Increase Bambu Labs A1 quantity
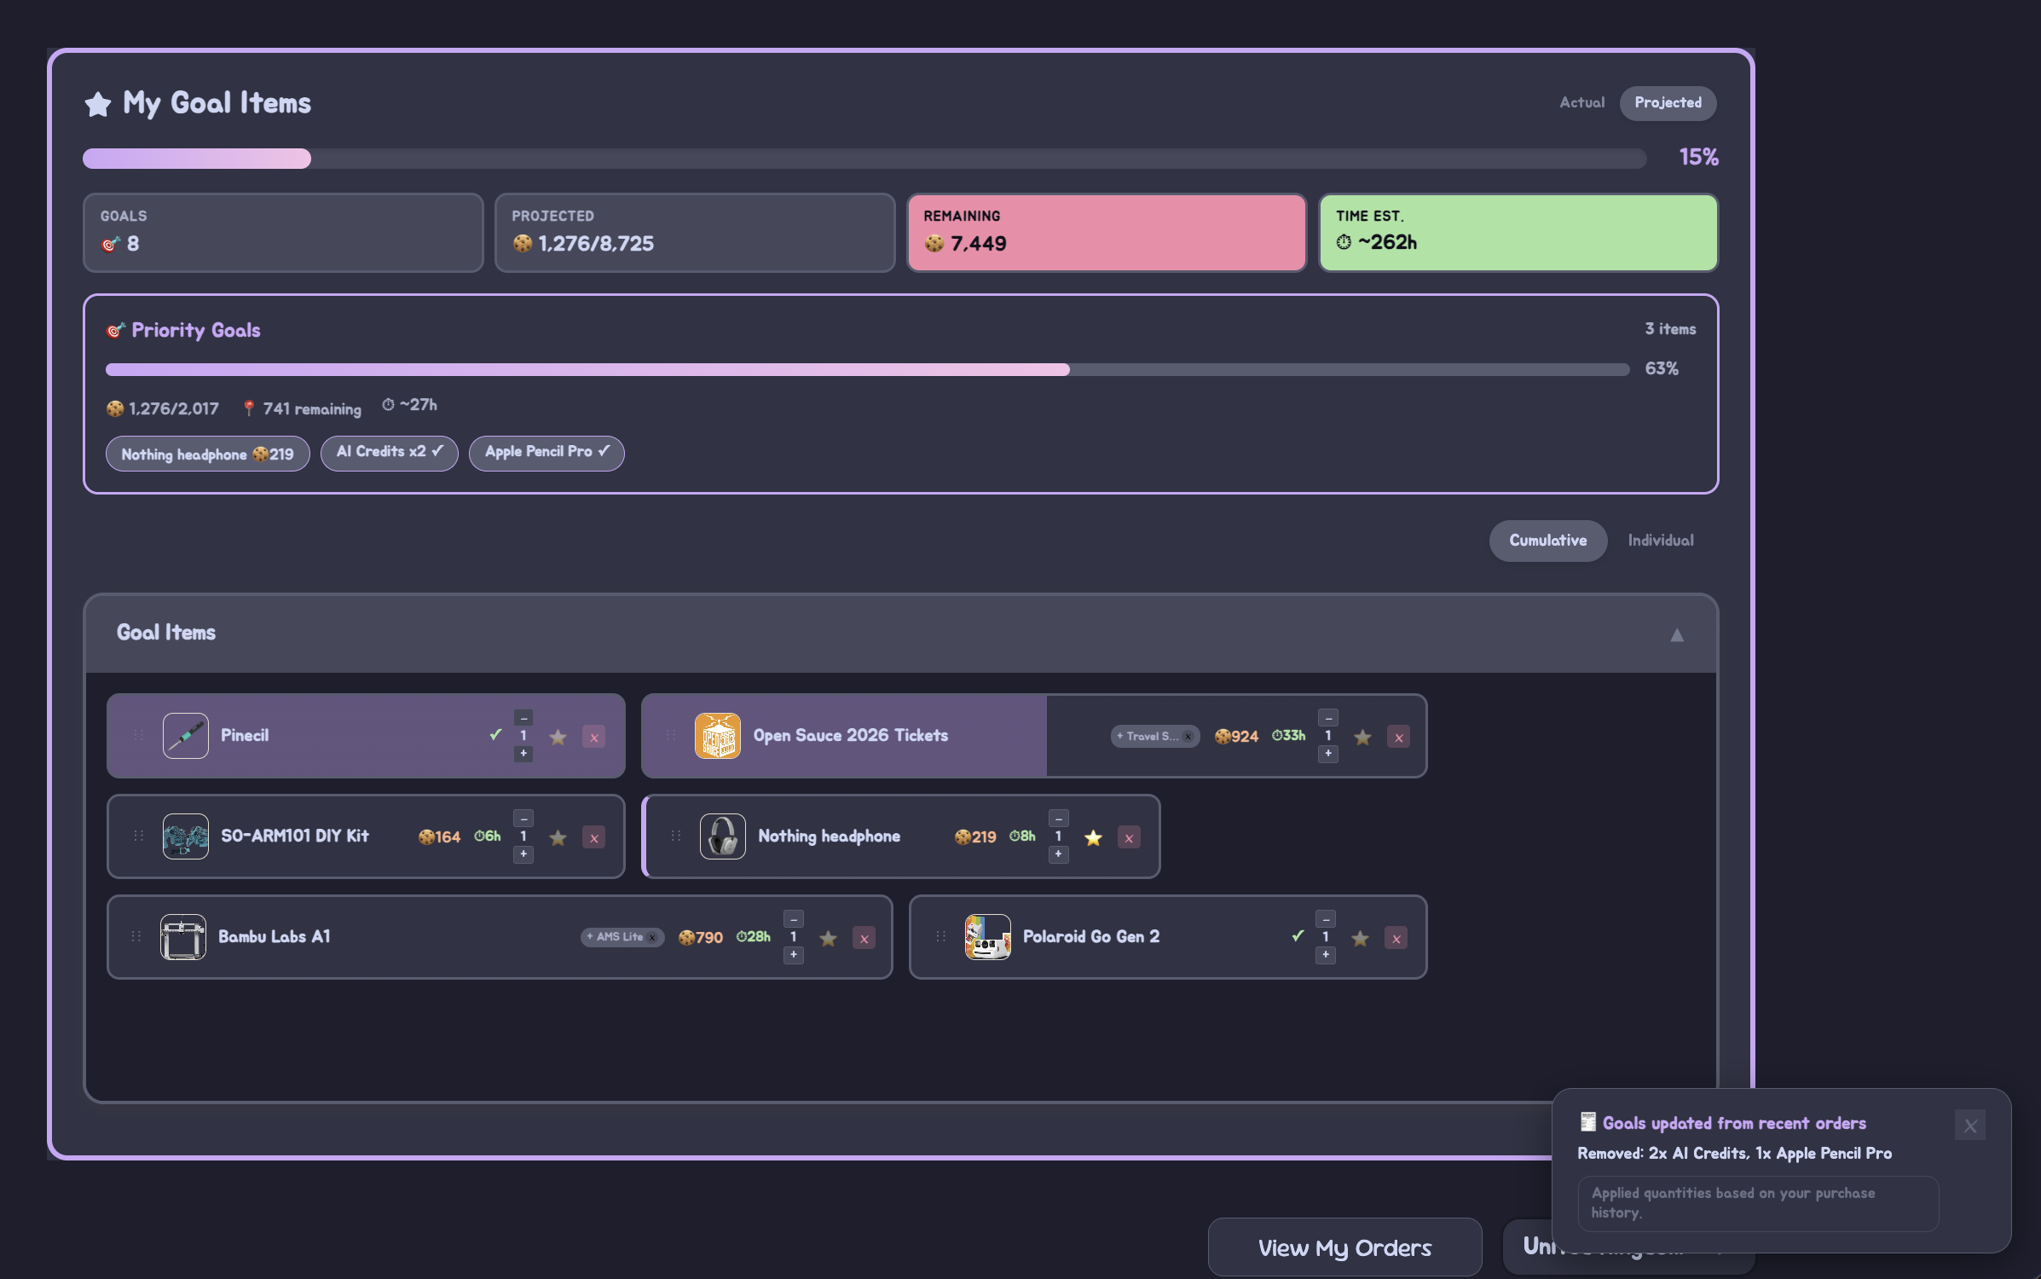 tap(793, 955)
